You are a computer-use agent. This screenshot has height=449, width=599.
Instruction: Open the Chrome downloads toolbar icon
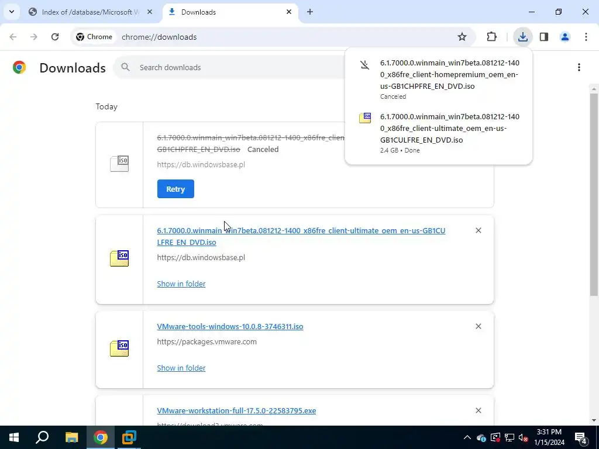pos(522,37)
